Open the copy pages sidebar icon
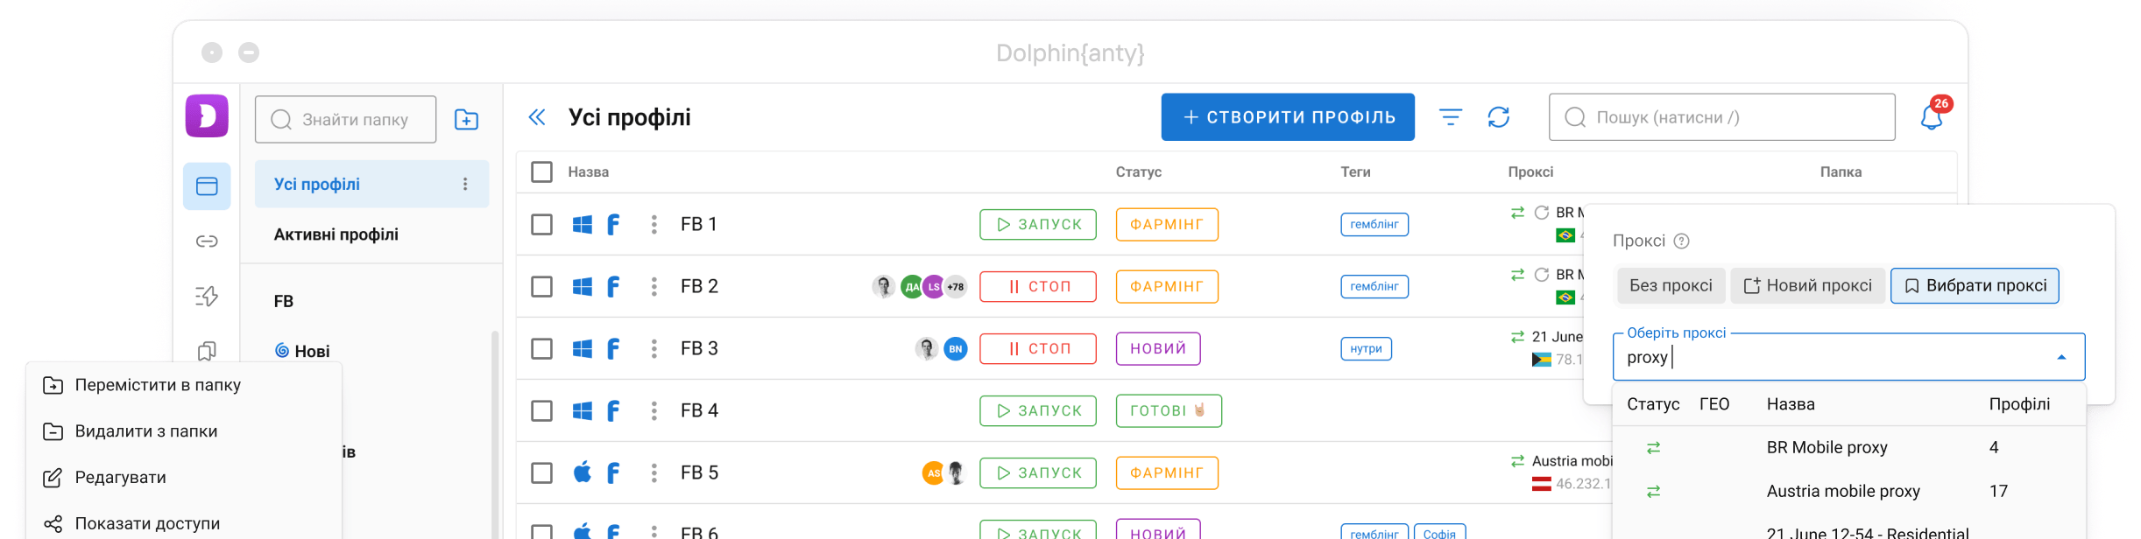Image resolution: width=2141 pixels, height=539 pixels. (207, 351)
